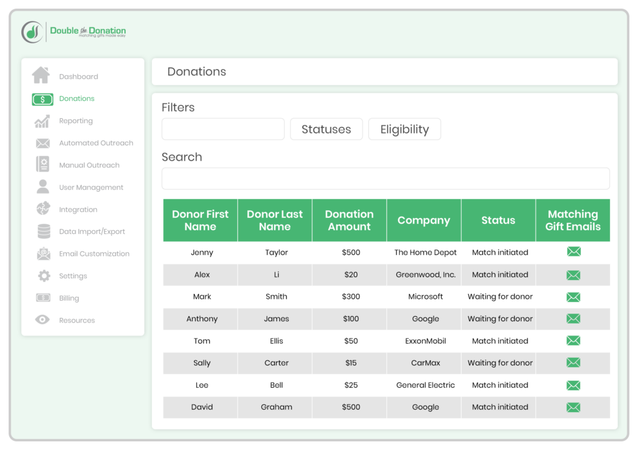Click the 'CarMax' company cell

pos(425,363)
